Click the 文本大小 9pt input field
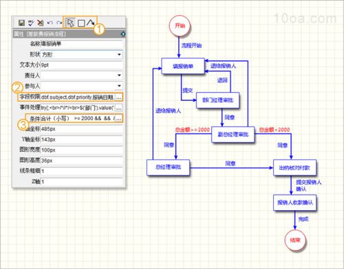Screen dimensions: 344x269 [82, 65]
